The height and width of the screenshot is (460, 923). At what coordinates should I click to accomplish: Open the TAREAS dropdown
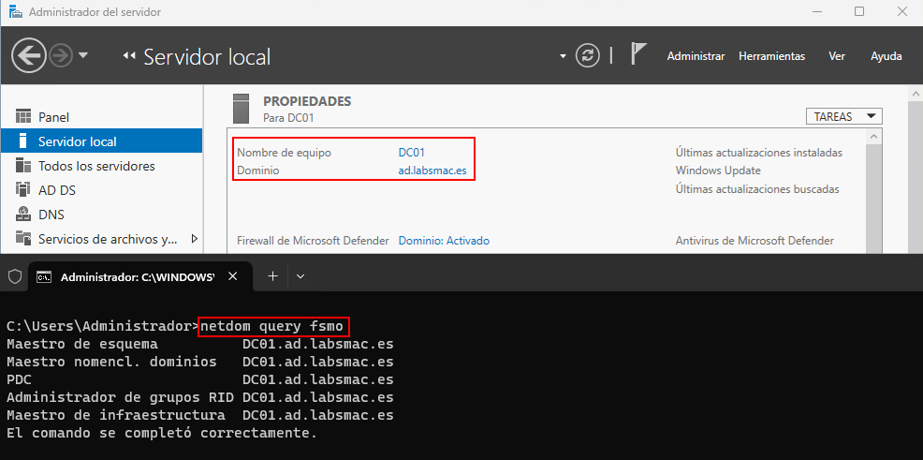[843, 116]
